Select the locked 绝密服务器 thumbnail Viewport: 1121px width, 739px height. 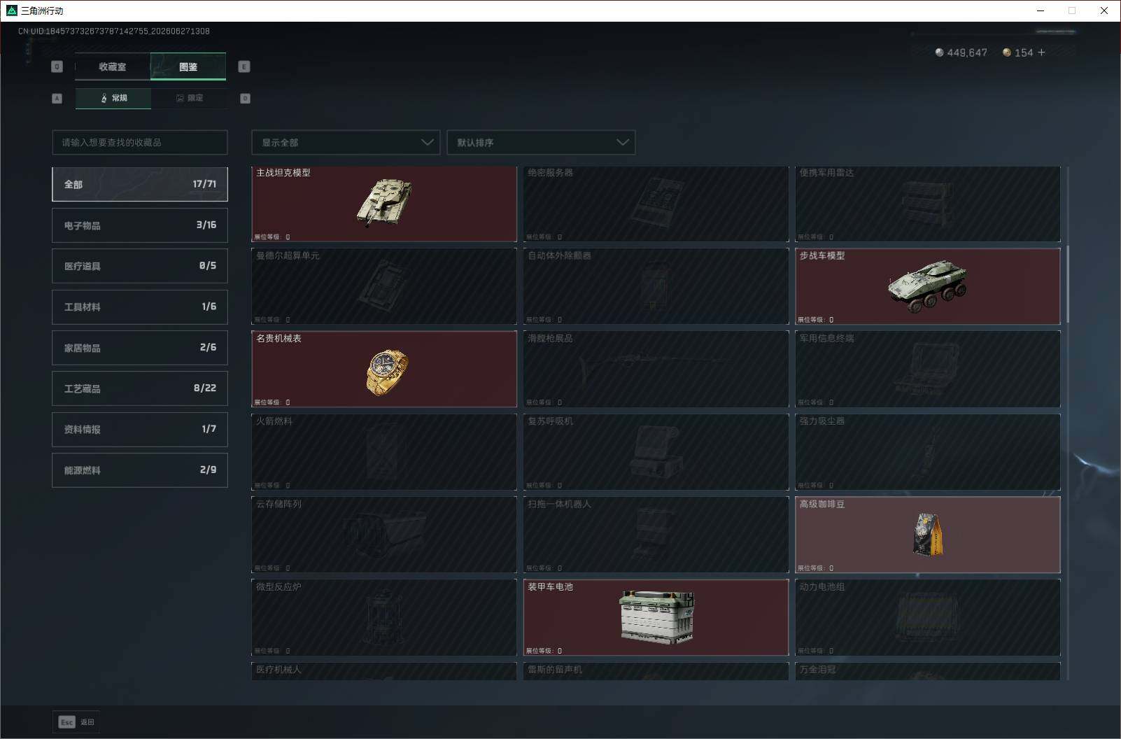(656, 203)
